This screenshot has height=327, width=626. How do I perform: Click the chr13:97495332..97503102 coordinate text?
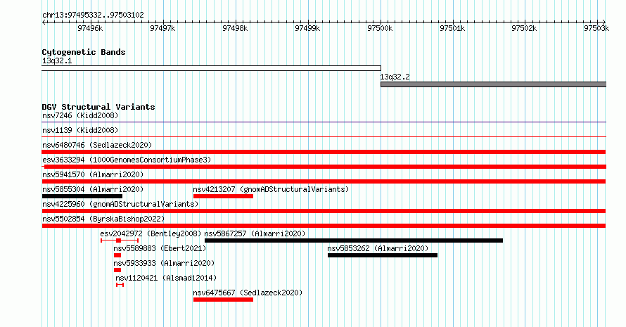click(93, 15)
